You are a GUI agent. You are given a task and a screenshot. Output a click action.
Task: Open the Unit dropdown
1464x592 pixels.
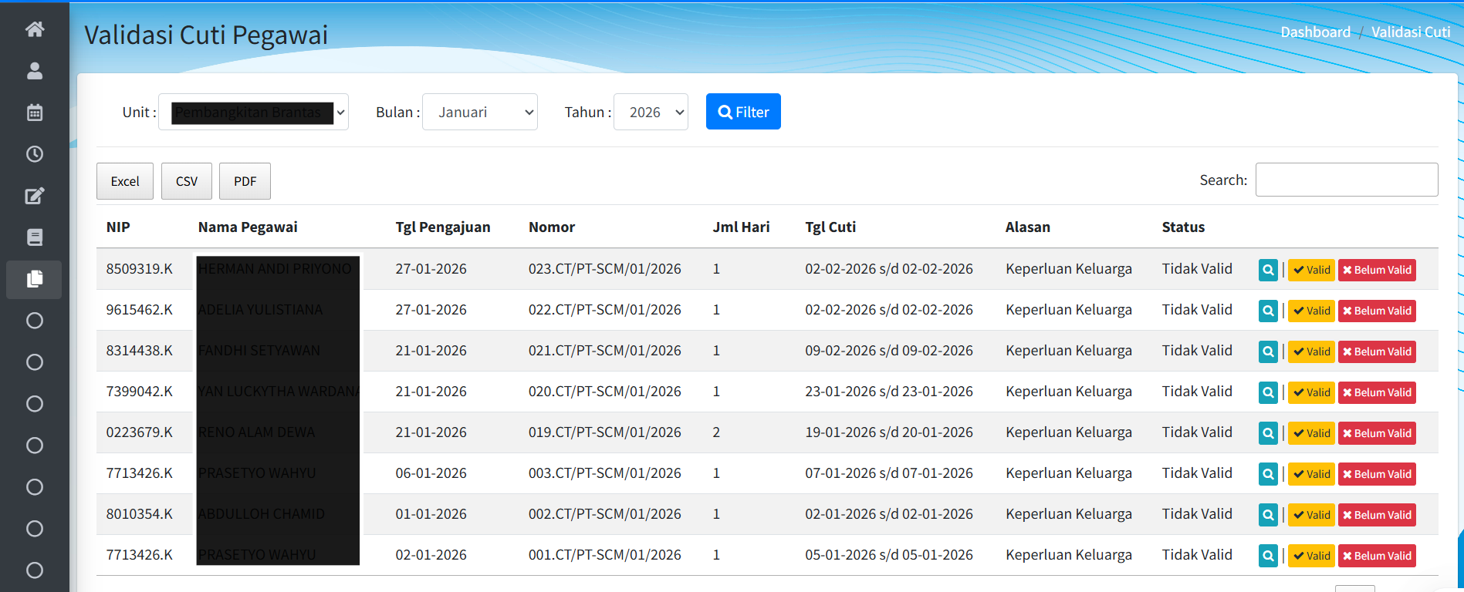[253, 113]
